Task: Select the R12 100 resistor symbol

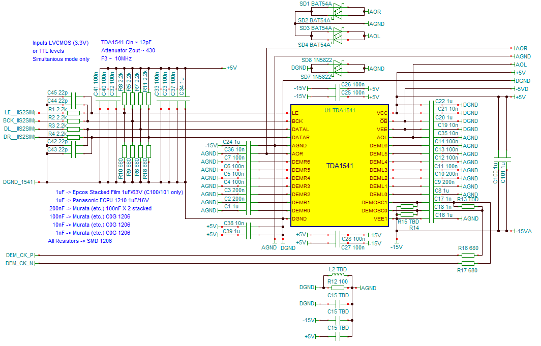Action: [338, 288]
